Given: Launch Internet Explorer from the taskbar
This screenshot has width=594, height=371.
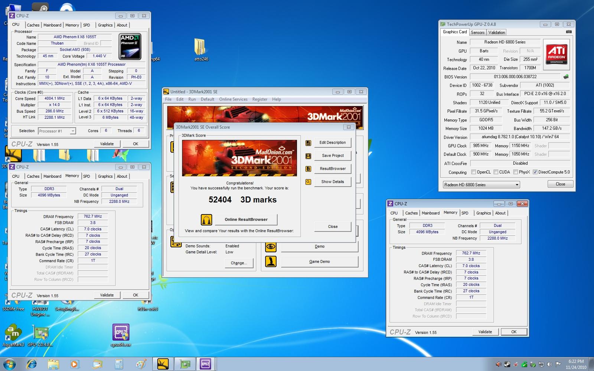Looking at the screenshot, I should [32, 364].
